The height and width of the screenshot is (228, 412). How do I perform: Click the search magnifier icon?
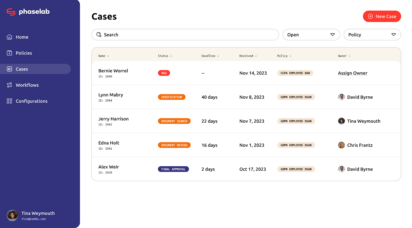(x=99, y=35)
